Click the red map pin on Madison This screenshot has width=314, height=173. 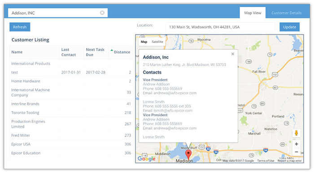[x=188, y=155]
